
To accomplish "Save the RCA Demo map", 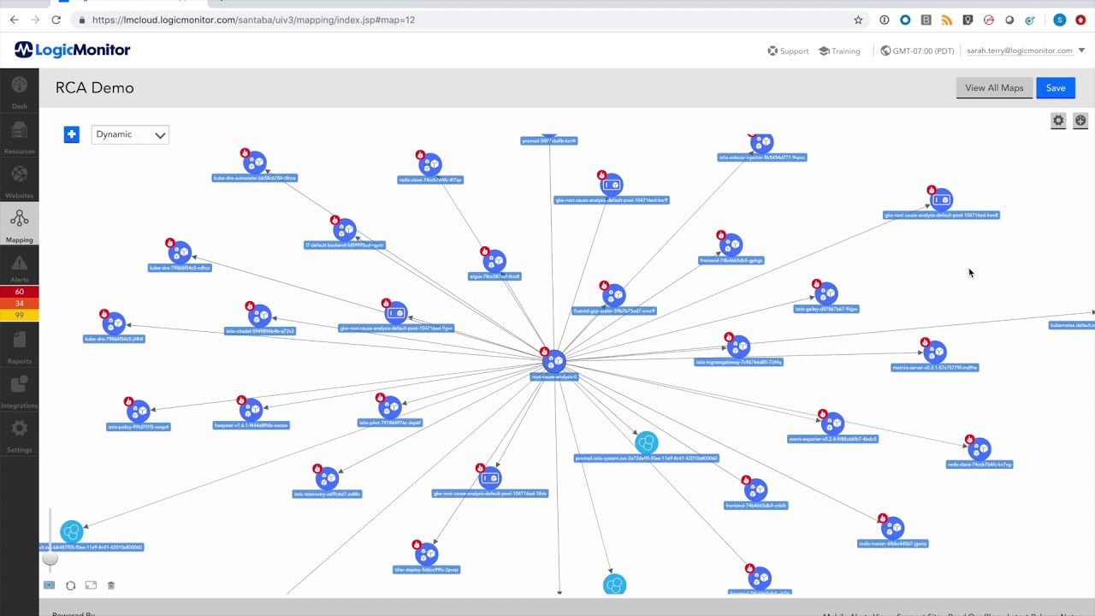I will point(1056,88).
